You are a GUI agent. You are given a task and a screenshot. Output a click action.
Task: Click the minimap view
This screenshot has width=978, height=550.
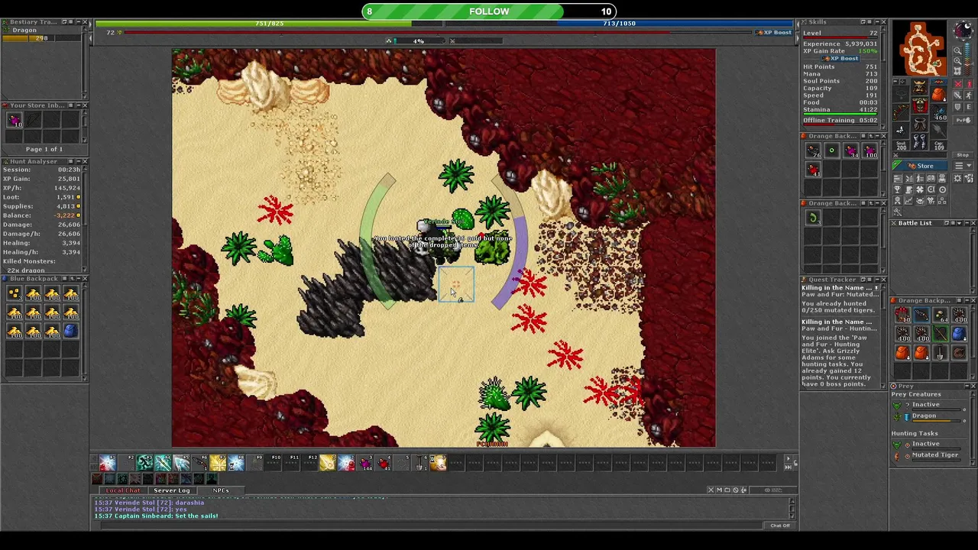click(920, 47)
